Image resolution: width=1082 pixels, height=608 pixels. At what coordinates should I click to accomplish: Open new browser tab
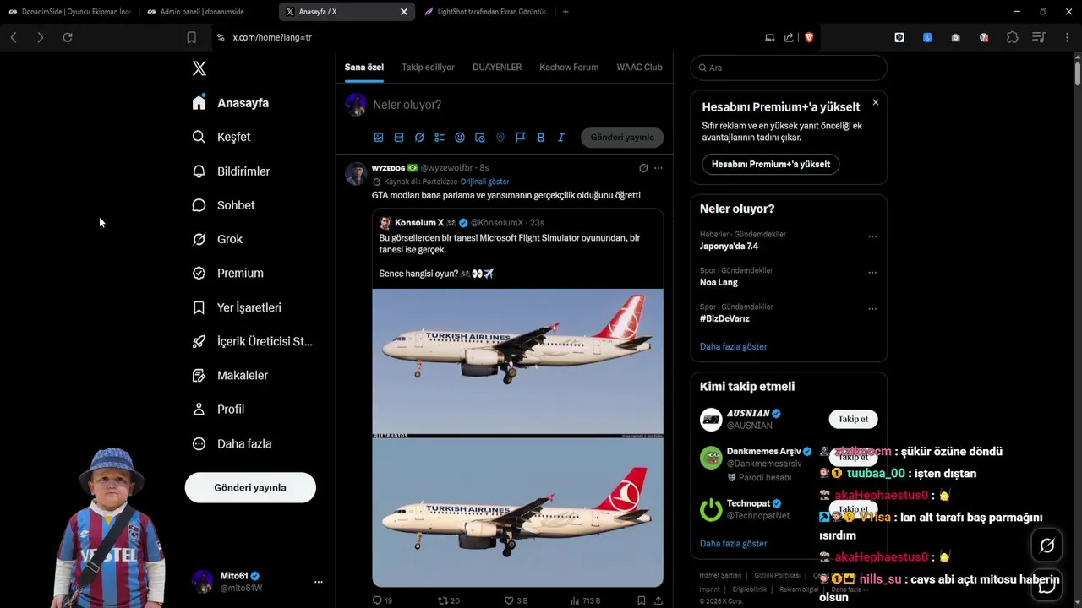point(566,12)
